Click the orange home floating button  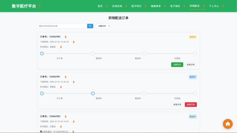click(228, 123)
